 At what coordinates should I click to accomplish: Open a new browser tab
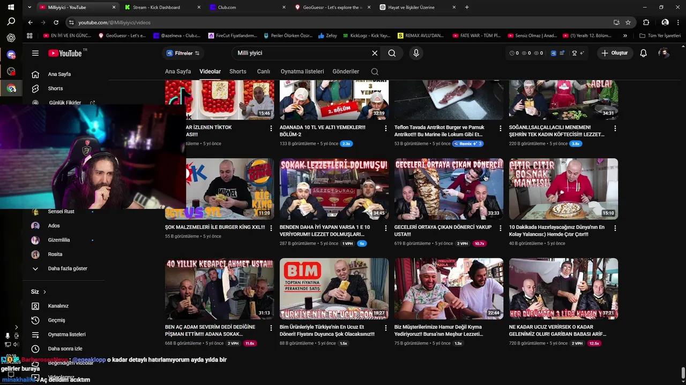467,7
